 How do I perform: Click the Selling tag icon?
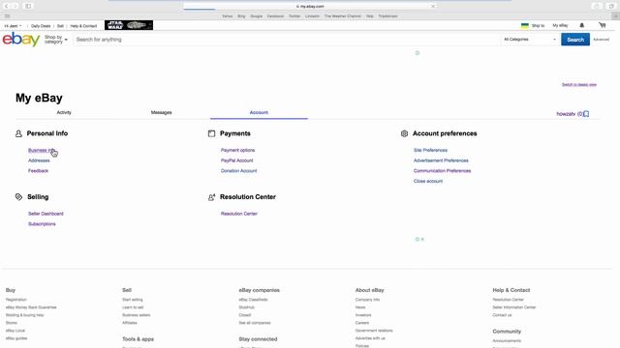18,197
